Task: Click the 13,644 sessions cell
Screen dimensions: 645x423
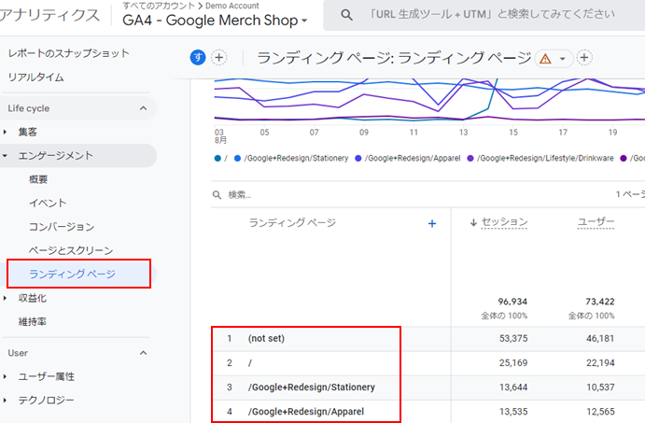Action: click(513, 388)
